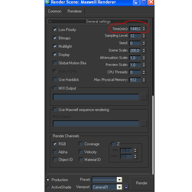
Task: Click the Scene Scale field showing 200,0
Action: [135, 51]
